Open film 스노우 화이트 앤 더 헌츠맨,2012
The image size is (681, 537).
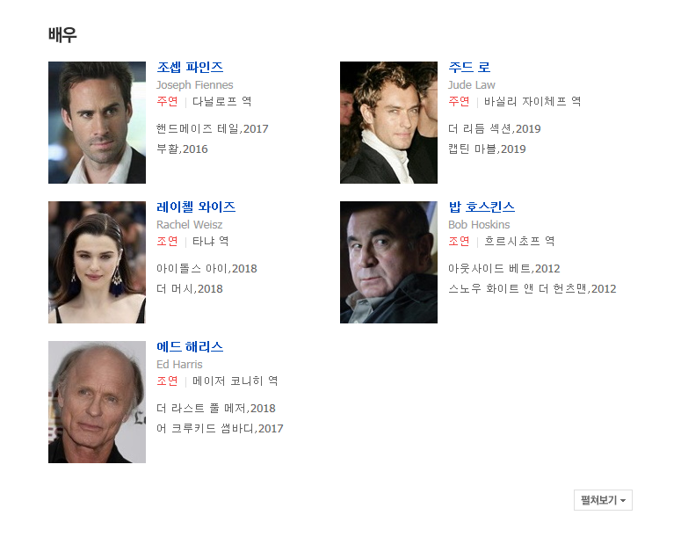532,289
